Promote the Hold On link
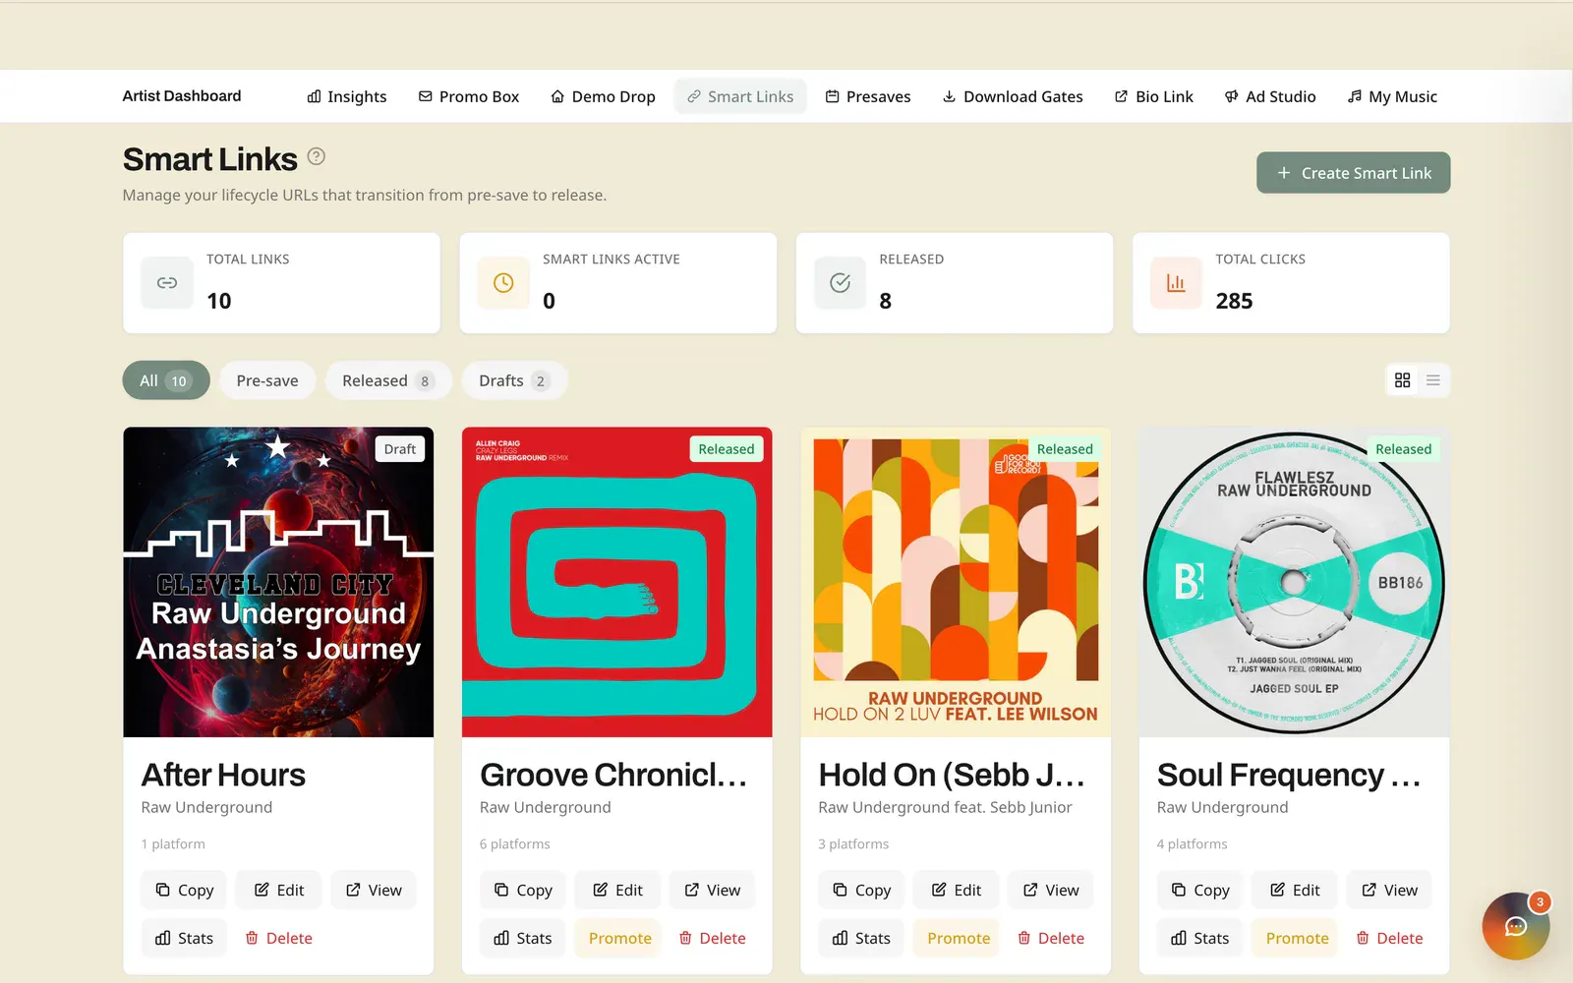This screenshot has height=983, width=1573. [959, 938]
